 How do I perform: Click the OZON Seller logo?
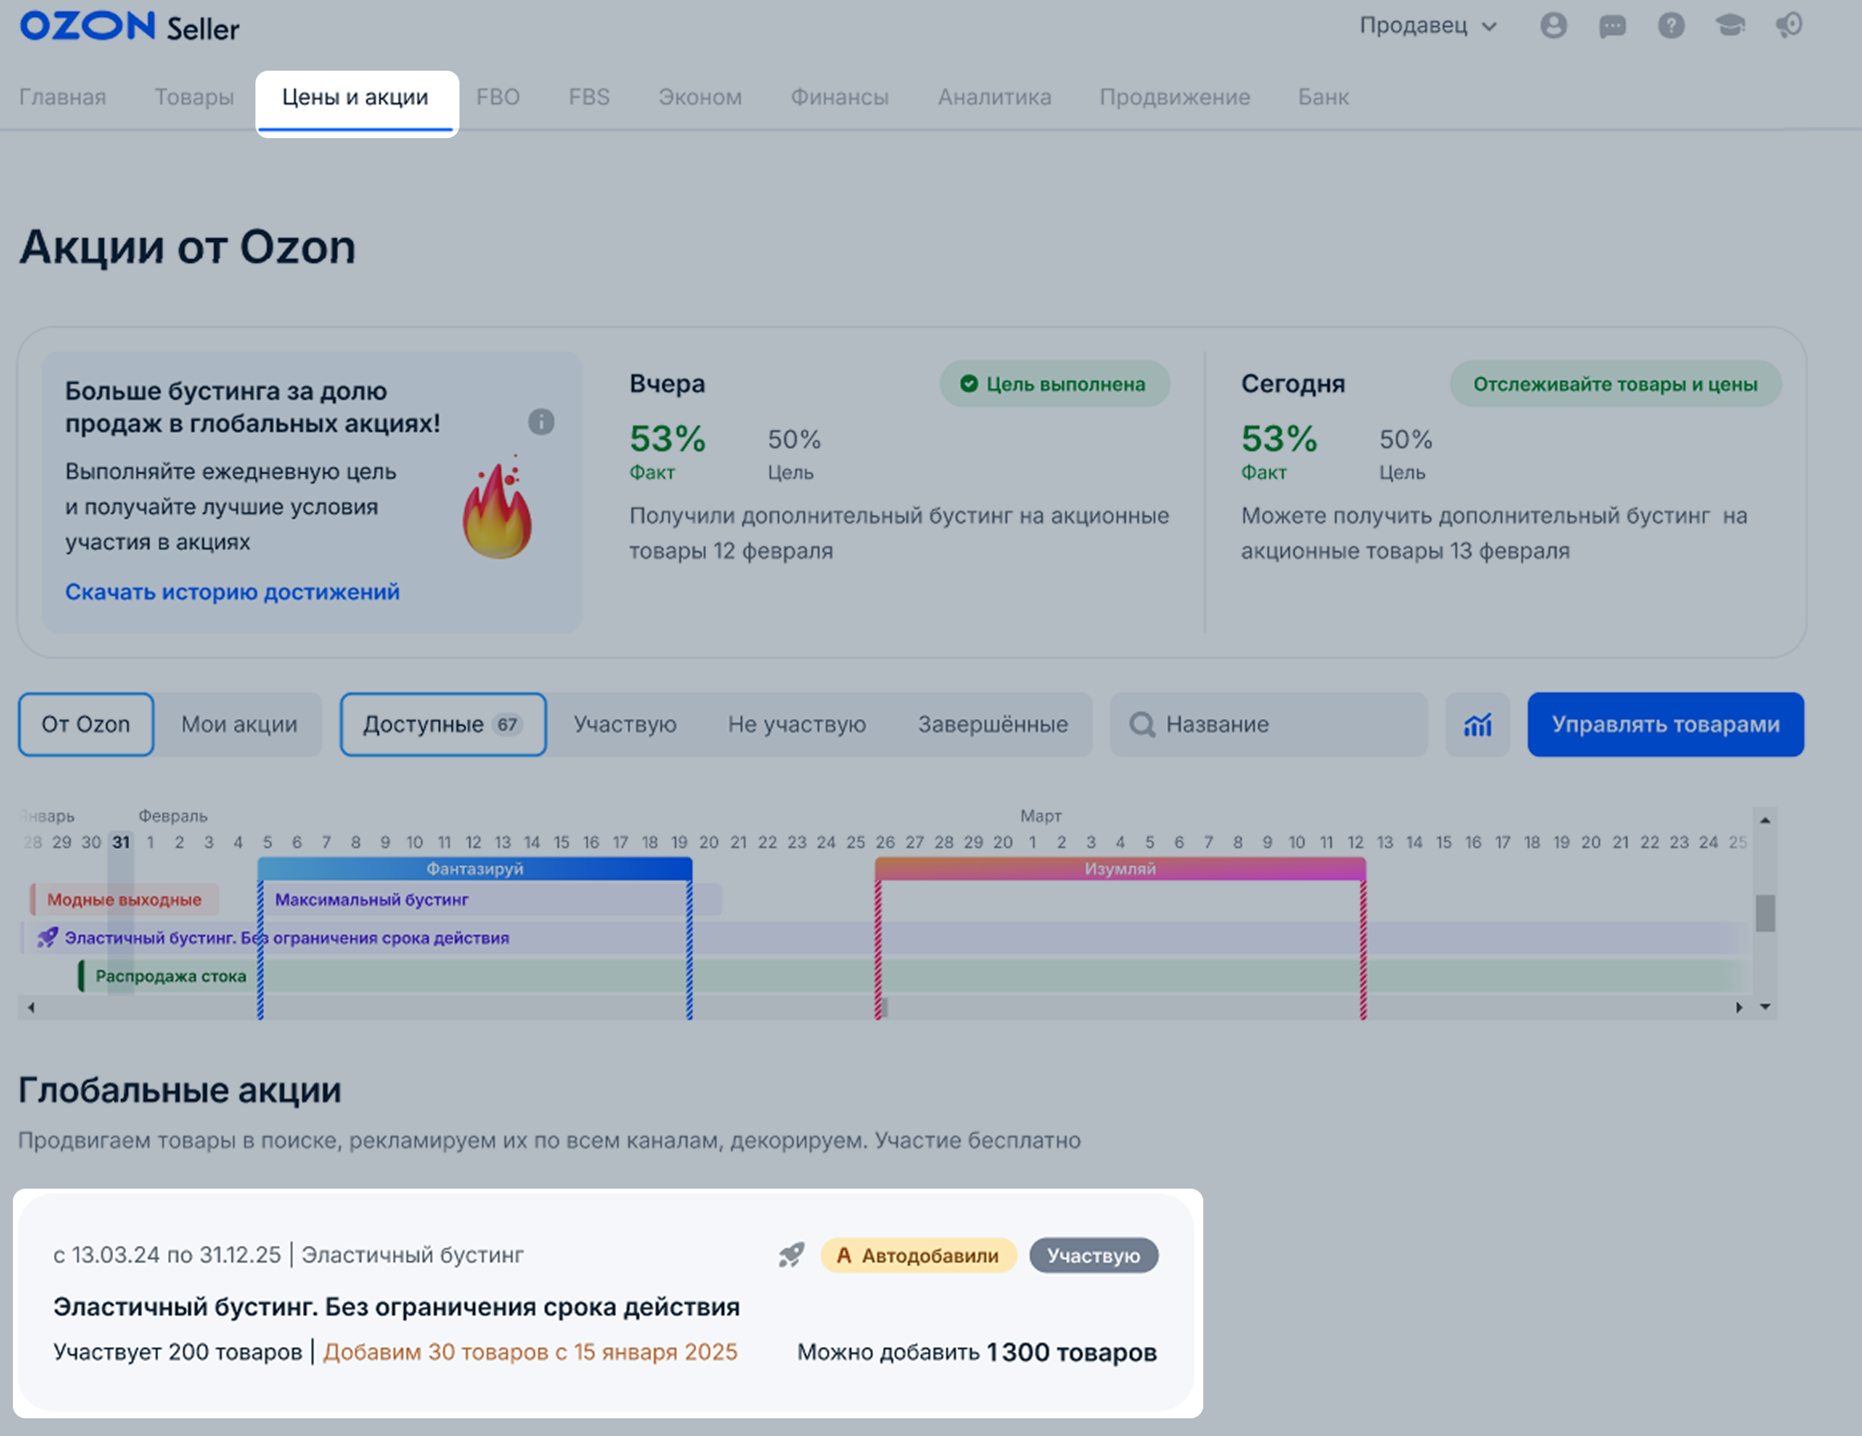pyautogui.click(x=129, y=27)
